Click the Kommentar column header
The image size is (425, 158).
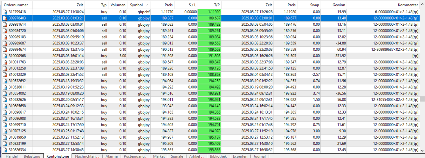pyautogui.click(x=383, y=5)
